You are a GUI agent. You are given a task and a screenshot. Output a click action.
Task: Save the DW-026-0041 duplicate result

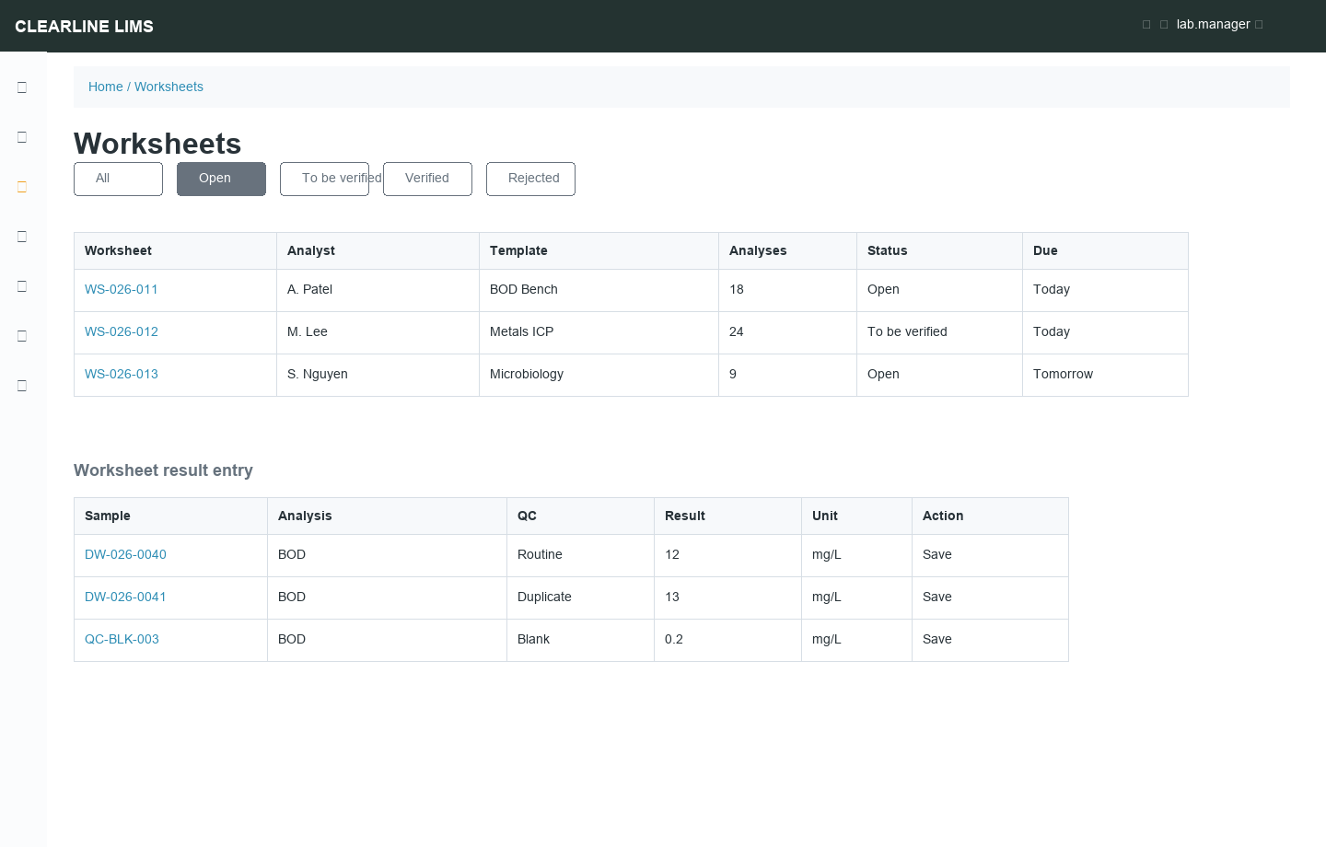(x=937, y=597)
